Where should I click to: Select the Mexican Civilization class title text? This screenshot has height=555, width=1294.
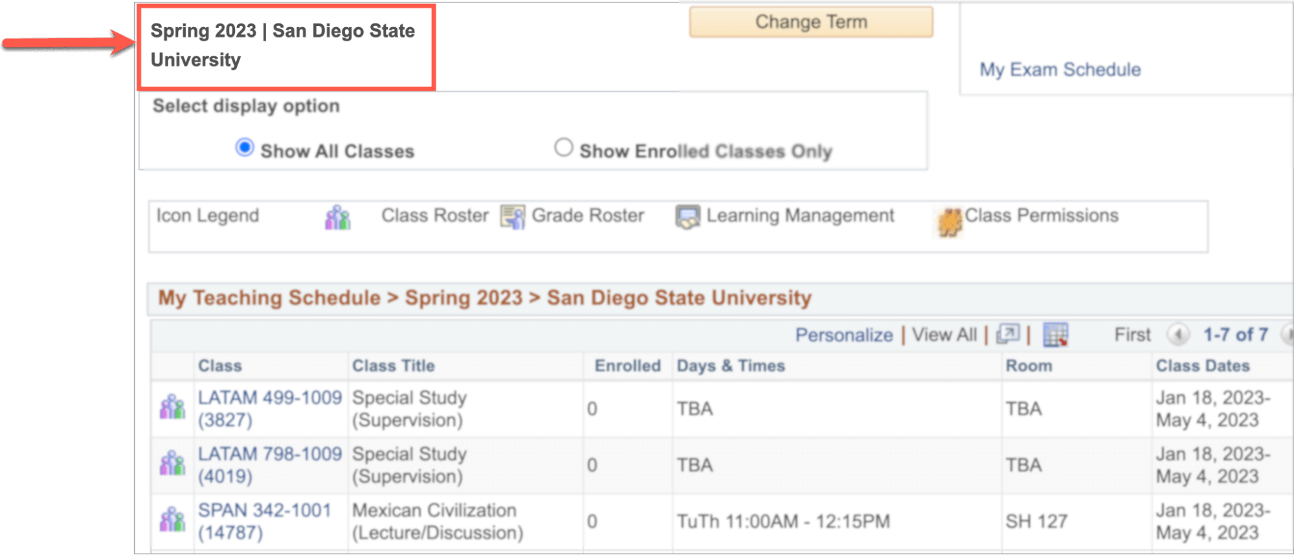(438, 521)
